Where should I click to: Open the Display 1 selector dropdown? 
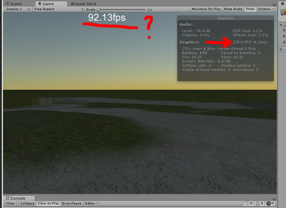(17, 9)
